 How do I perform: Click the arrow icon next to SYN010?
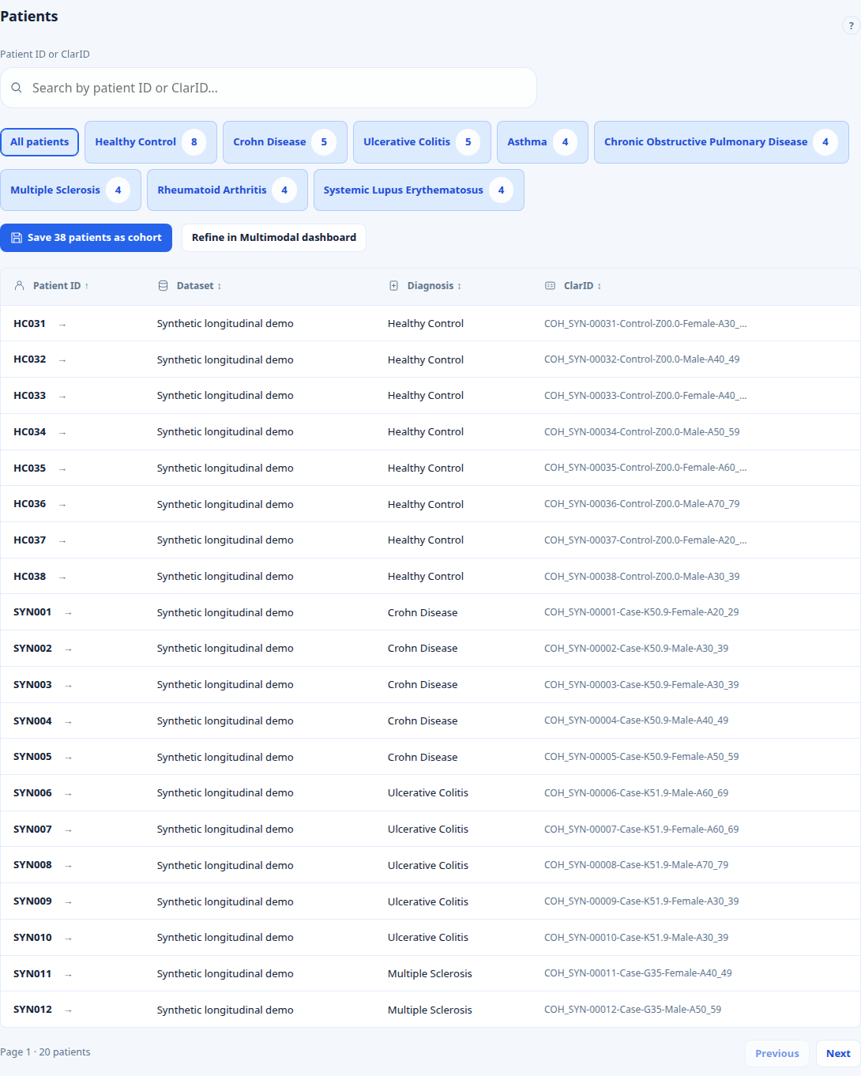(x=69, y=939)
